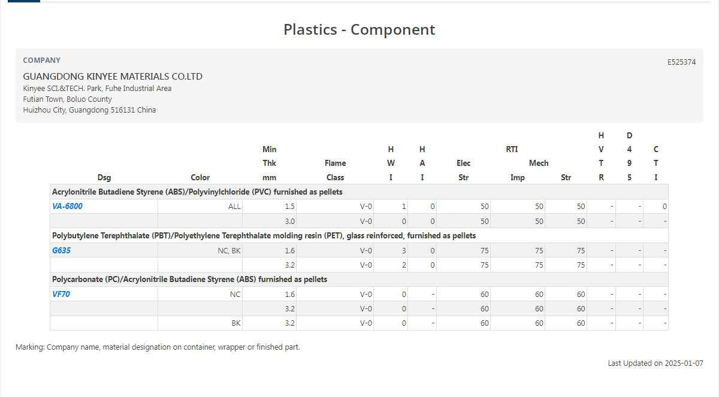Click the Marking note below the table
This screenshot has width=719, height=397.
click(158, 347)
